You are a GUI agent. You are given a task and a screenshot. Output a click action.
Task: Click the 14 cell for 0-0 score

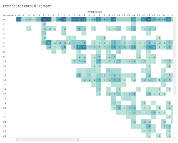[19, 19]
